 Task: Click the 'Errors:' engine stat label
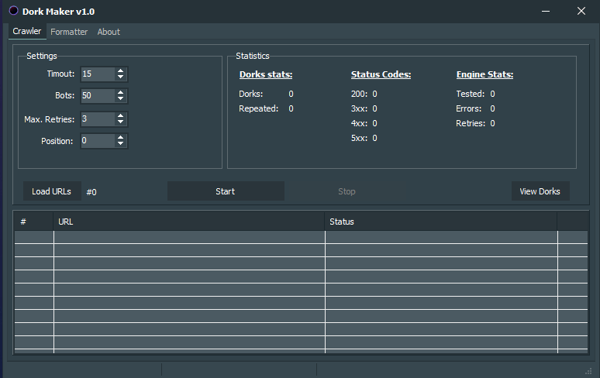(469, 108)
